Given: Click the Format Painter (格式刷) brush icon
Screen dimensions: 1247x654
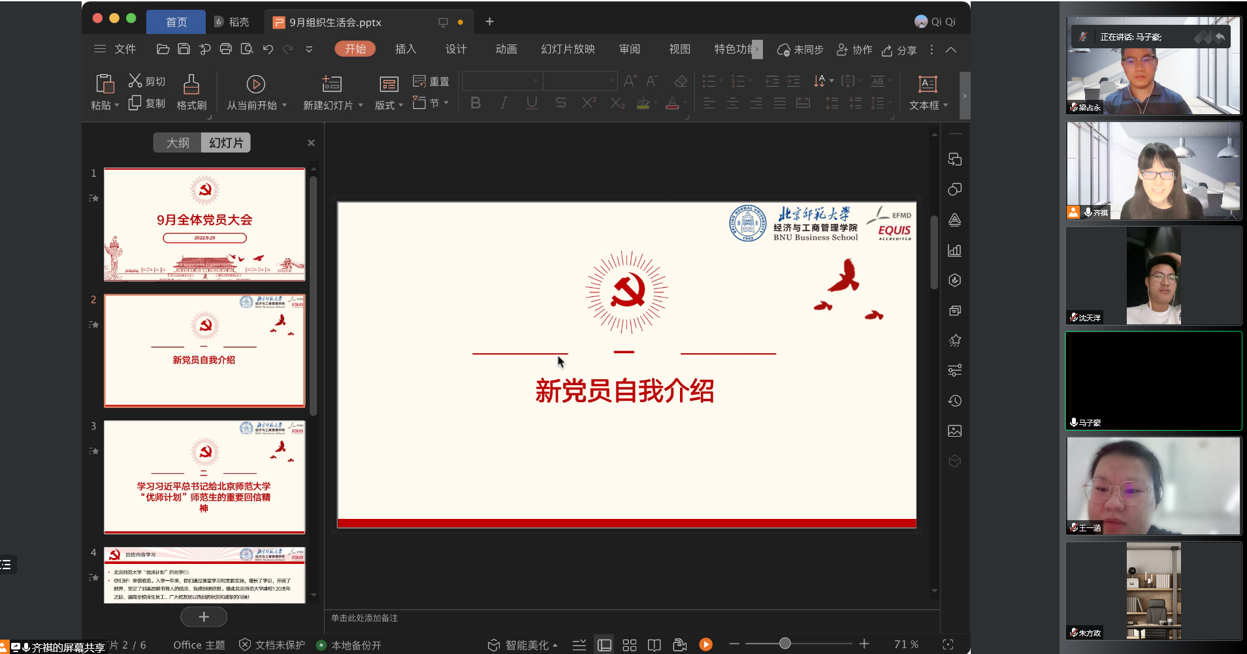Looking at the screenshot, I should 191,84.
